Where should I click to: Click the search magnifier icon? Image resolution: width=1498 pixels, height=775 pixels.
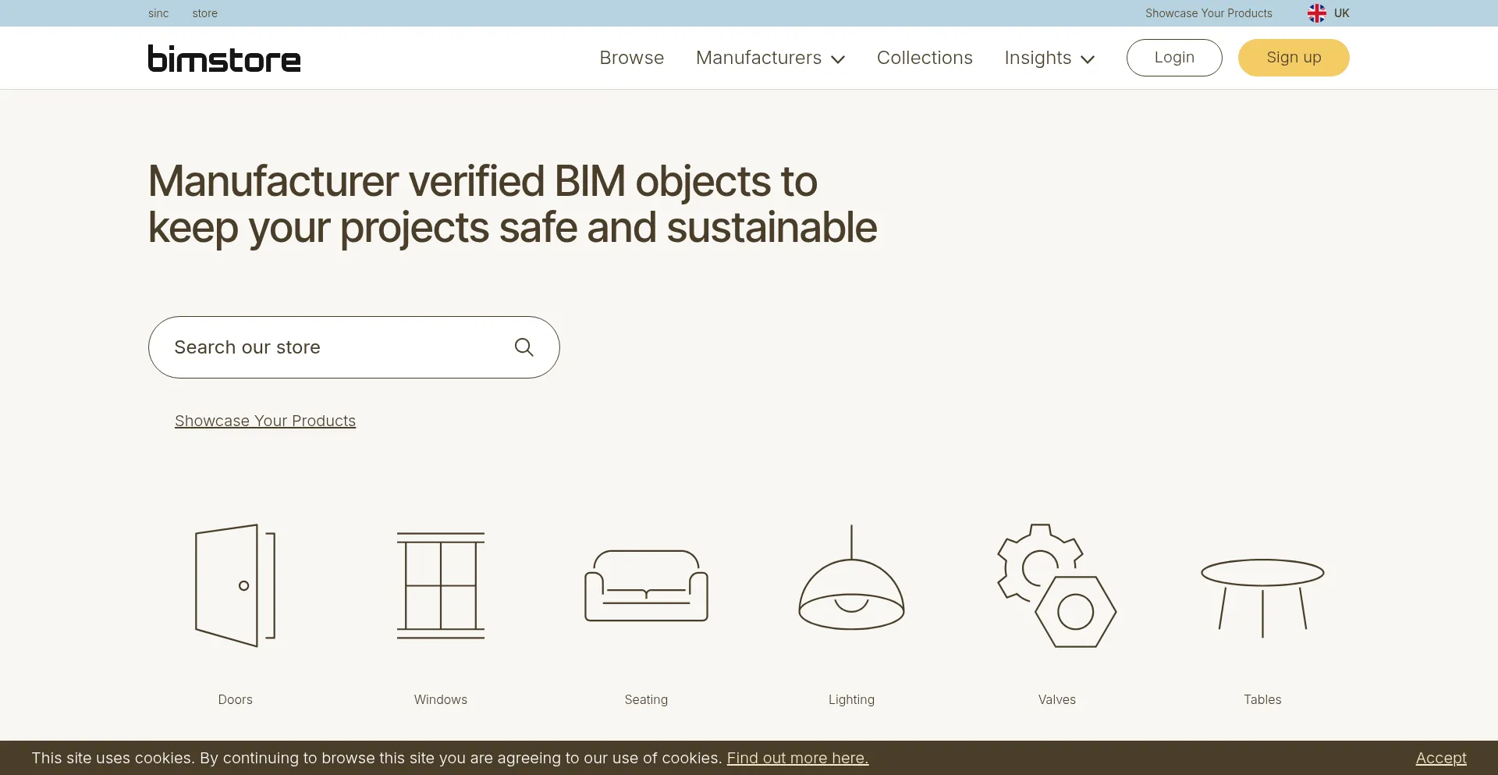pyautogui.click(x=524, y=347)
